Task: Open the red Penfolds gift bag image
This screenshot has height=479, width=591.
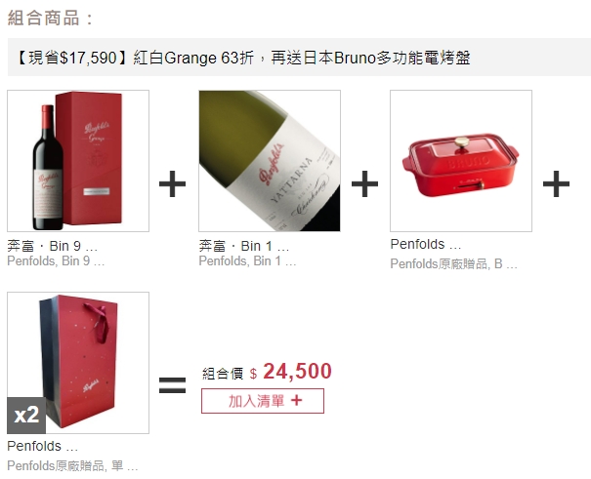Action: 78,363
